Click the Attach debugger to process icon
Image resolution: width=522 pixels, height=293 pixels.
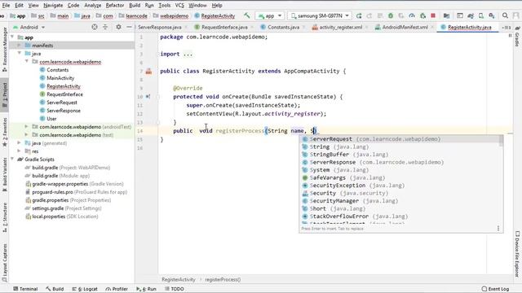click(x=422, y=15)
